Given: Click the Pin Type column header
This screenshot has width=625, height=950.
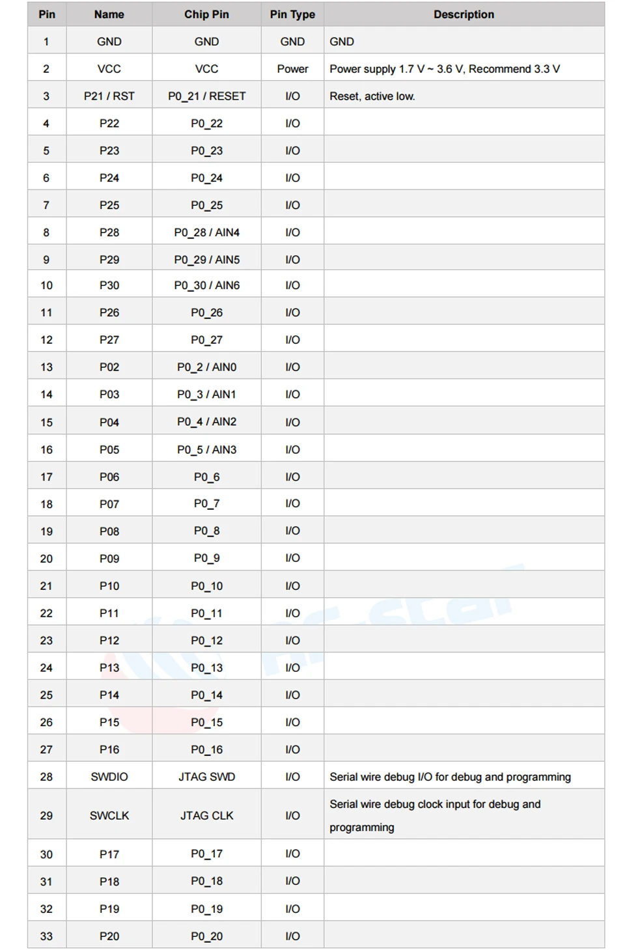Looking at the screenshot, I should pyautogui.click(x=292, y=14).
